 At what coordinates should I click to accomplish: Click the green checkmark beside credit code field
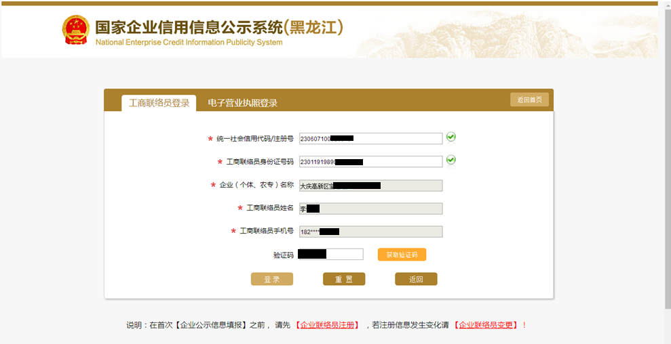click(451, 137)
